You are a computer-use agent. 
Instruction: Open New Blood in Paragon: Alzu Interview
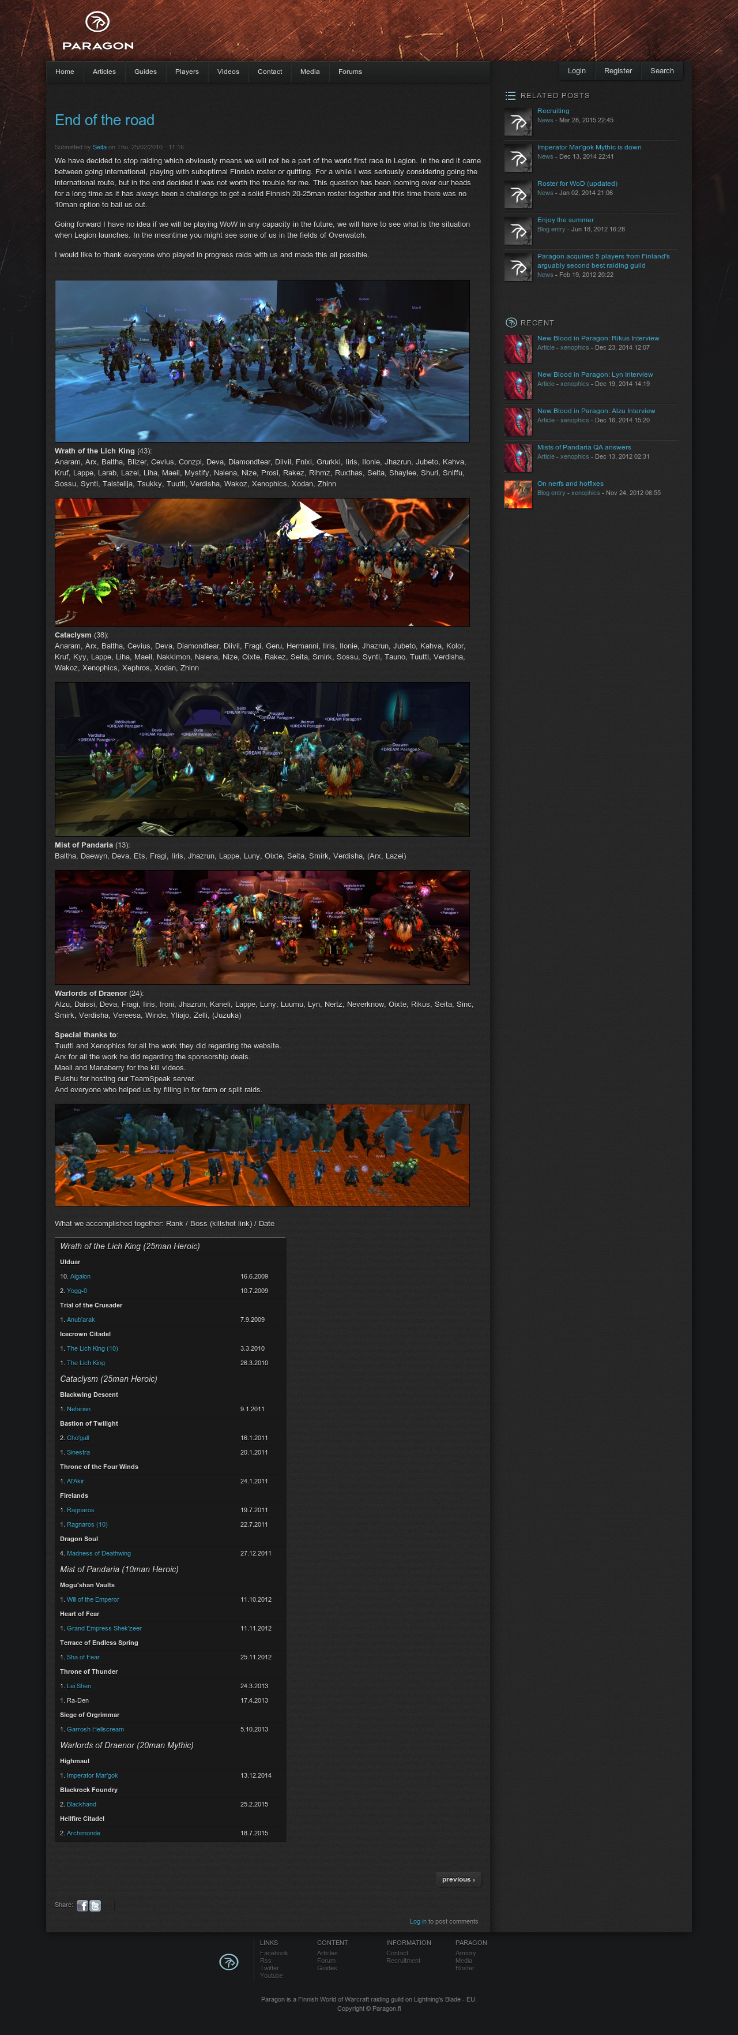click(x=596, y=411)
